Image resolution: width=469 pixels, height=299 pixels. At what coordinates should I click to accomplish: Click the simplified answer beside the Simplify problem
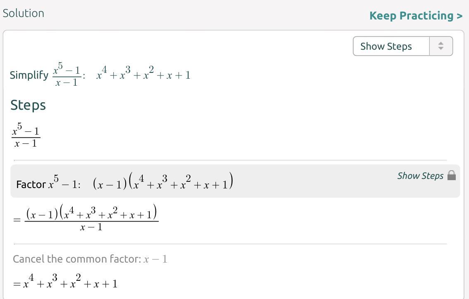tap(144, 75)
